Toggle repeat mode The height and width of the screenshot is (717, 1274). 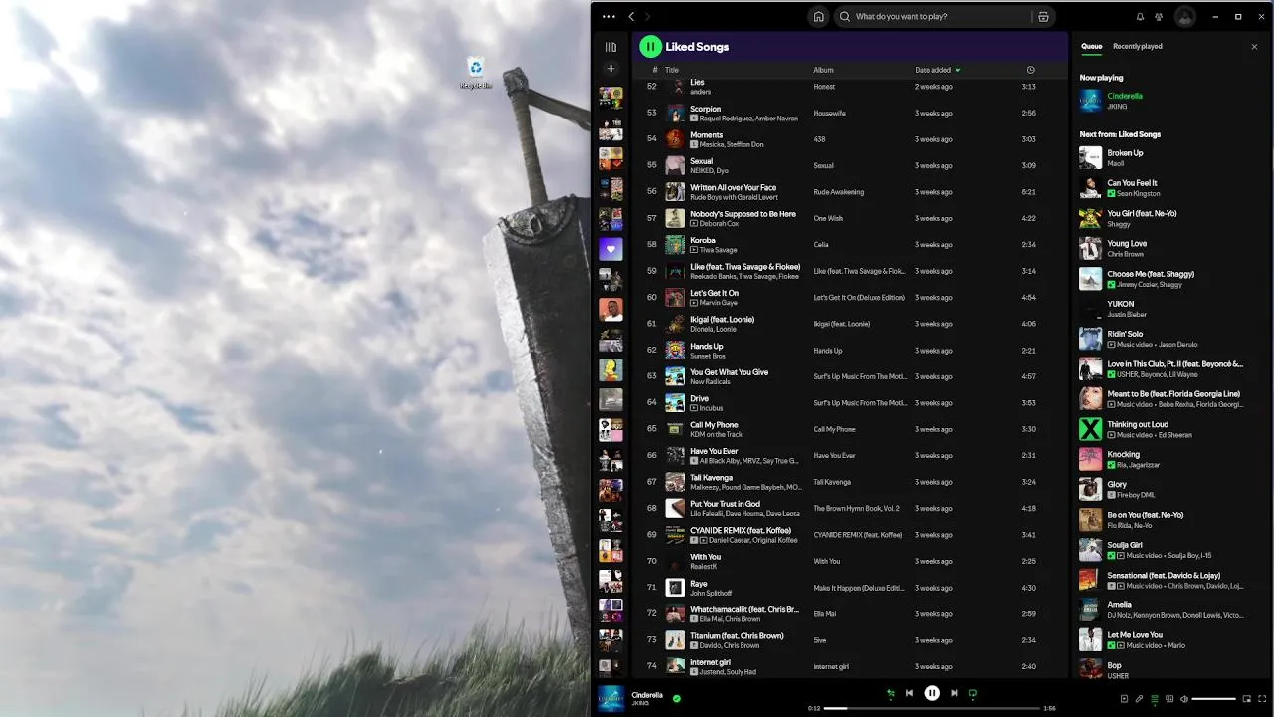tap(973, 693)
